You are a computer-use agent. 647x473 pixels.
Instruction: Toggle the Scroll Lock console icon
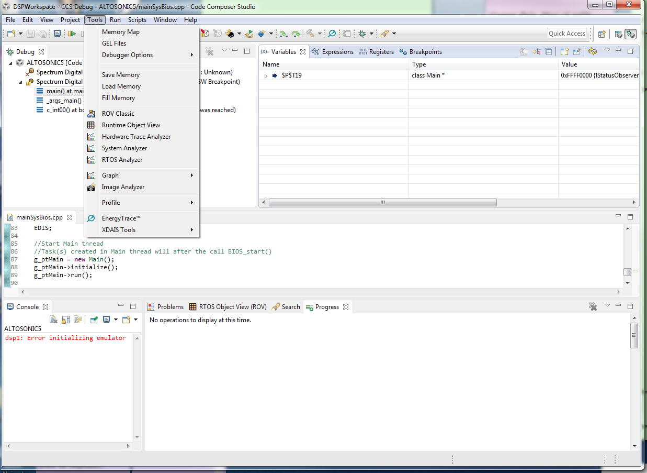[65, 320]
